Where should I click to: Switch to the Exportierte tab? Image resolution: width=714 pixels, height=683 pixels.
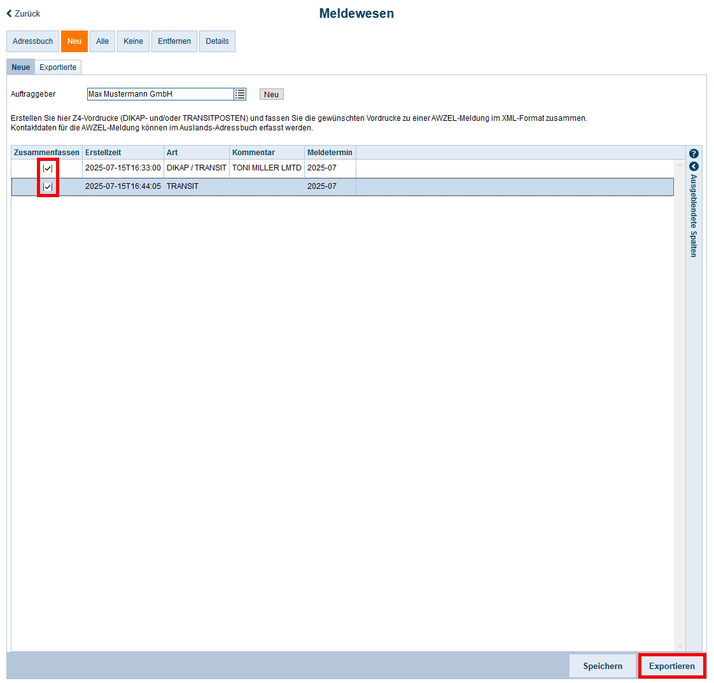click(x=58, y=67)
